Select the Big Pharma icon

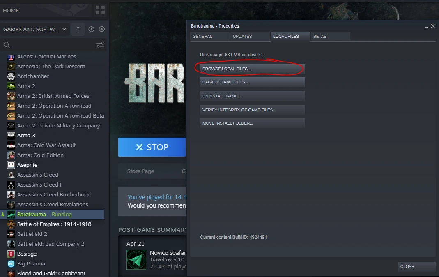point(11,264)
